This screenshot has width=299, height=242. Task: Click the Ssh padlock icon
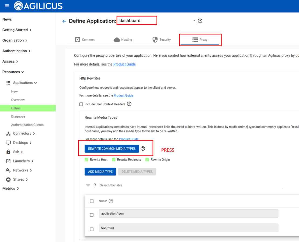(x=8, y=152)
